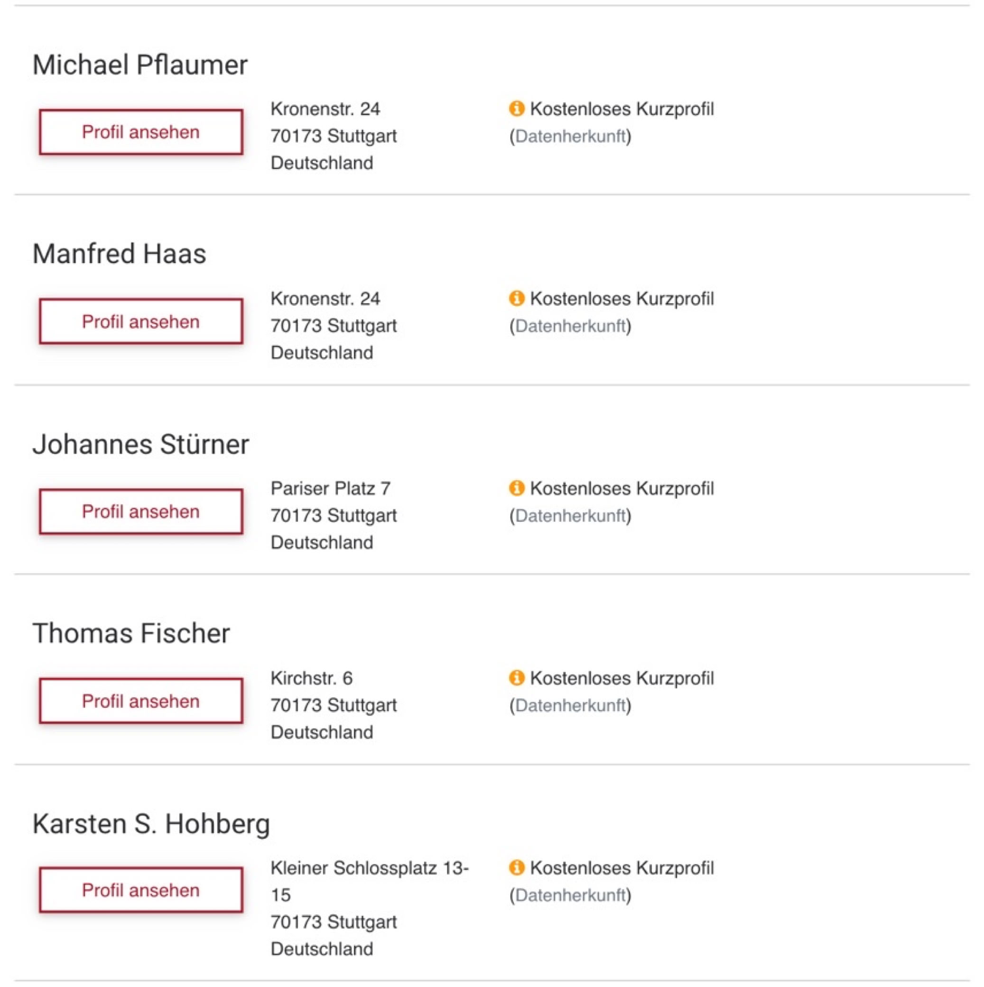Select the Thomas Fischer name heading
Screen dimensions: 984x987
coord(131,633)
